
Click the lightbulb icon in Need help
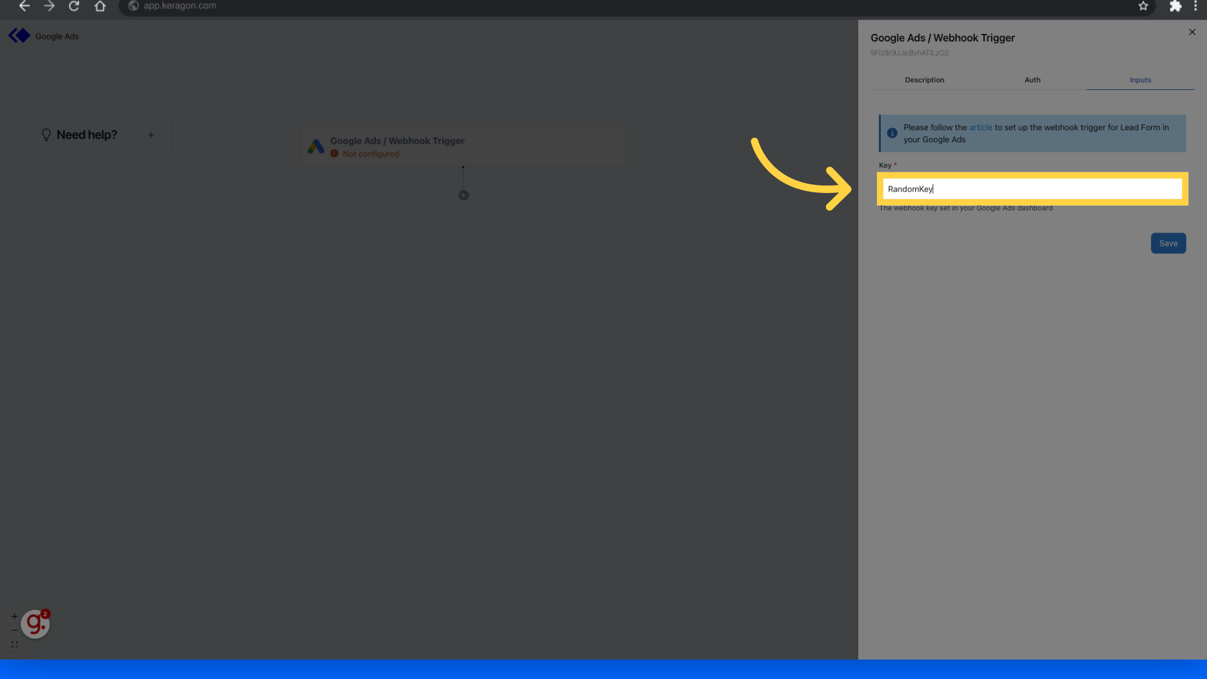pyautogui.click(x=46, y=135)
